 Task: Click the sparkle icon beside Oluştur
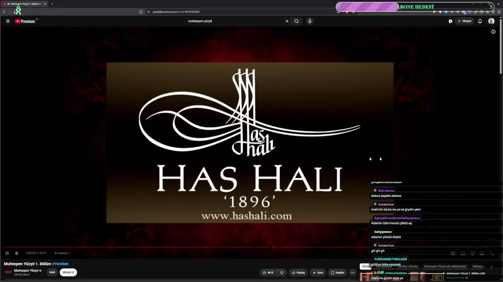tap(450, 21)
